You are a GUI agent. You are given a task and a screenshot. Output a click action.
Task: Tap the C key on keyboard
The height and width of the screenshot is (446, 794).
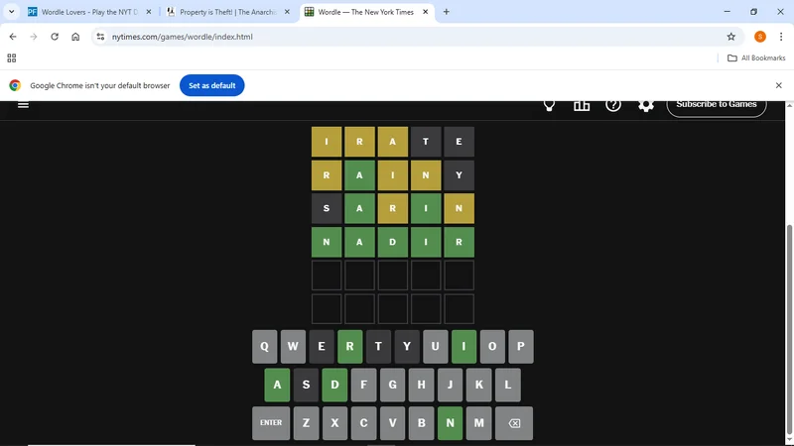tap(363, 423)
